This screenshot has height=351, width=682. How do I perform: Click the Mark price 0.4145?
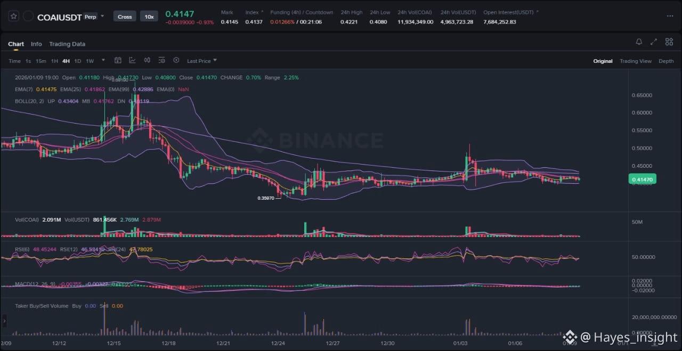click(x=229, y=22)
